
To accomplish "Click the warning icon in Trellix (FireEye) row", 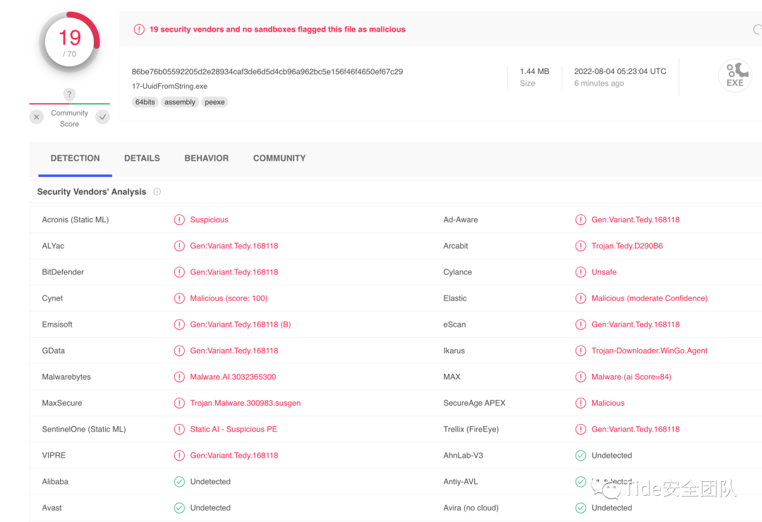I will click(581, 429).
